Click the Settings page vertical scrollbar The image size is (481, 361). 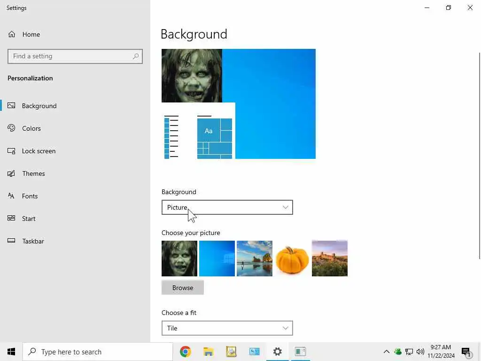tap(479, 156)
